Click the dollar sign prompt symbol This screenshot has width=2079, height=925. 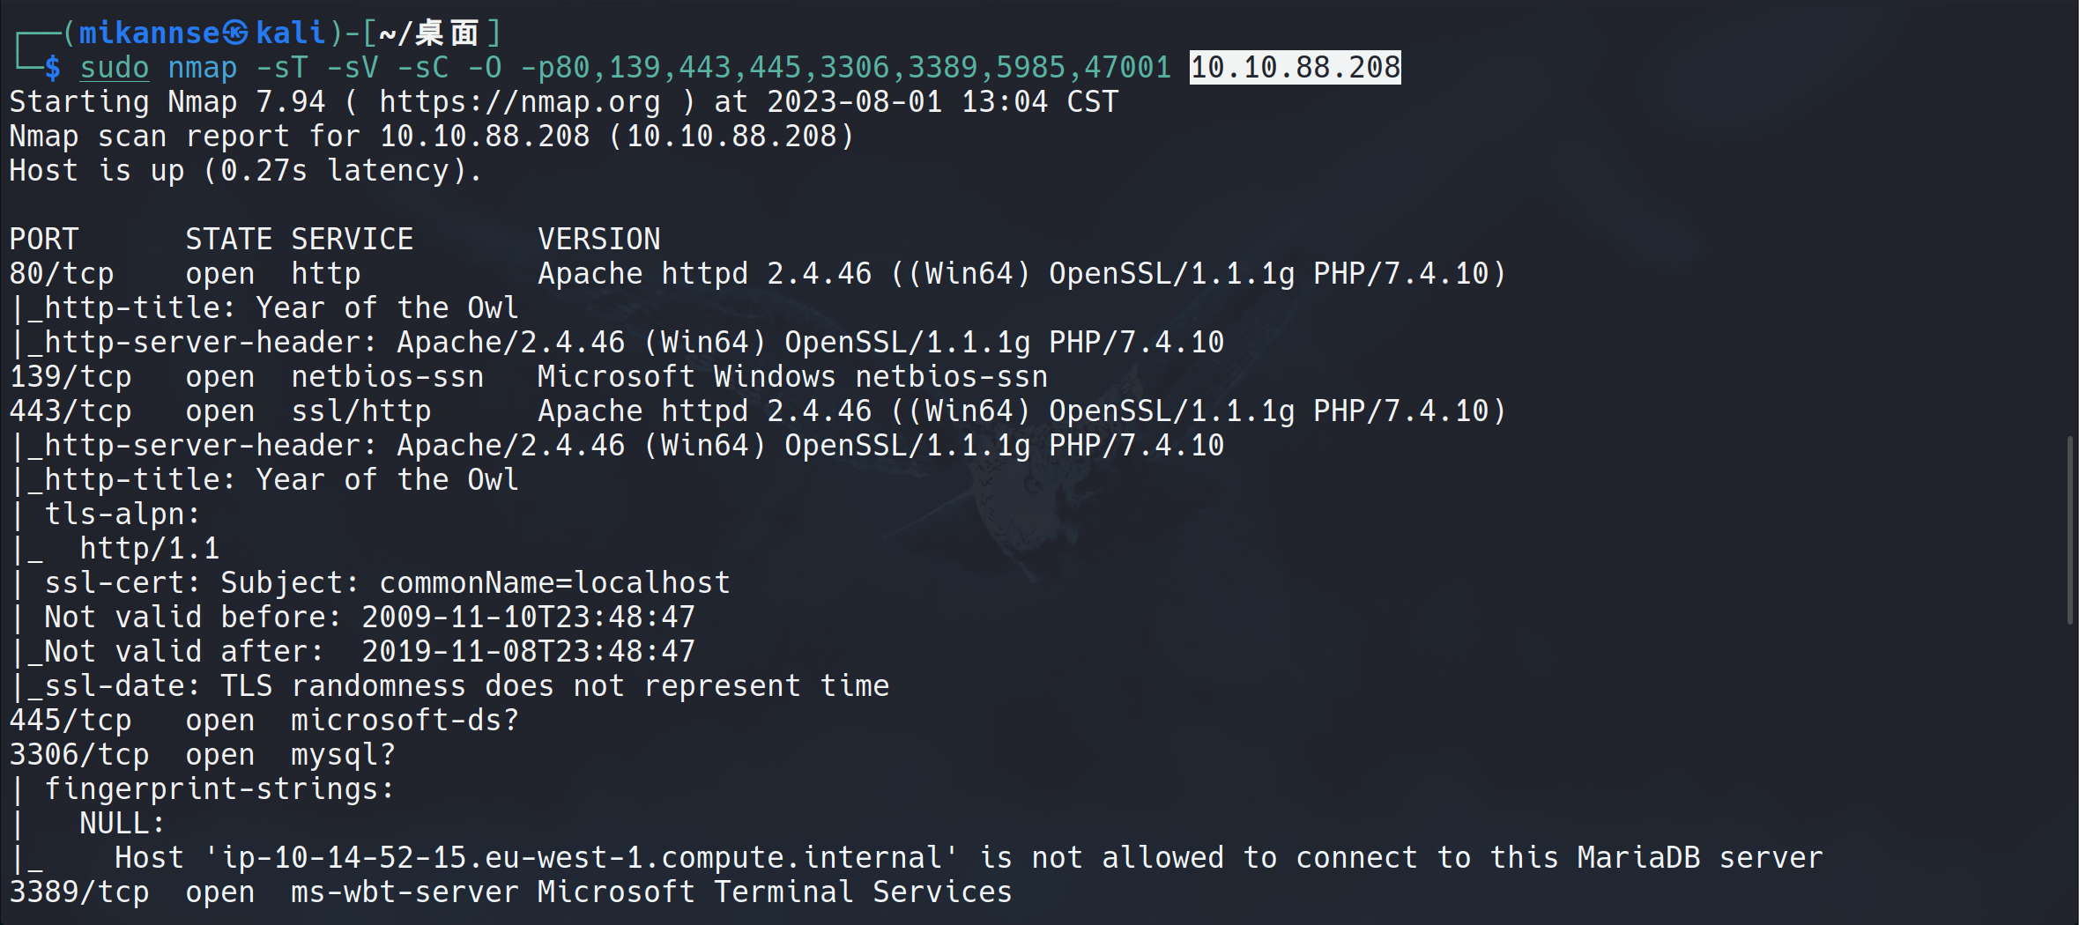(53, 68)
